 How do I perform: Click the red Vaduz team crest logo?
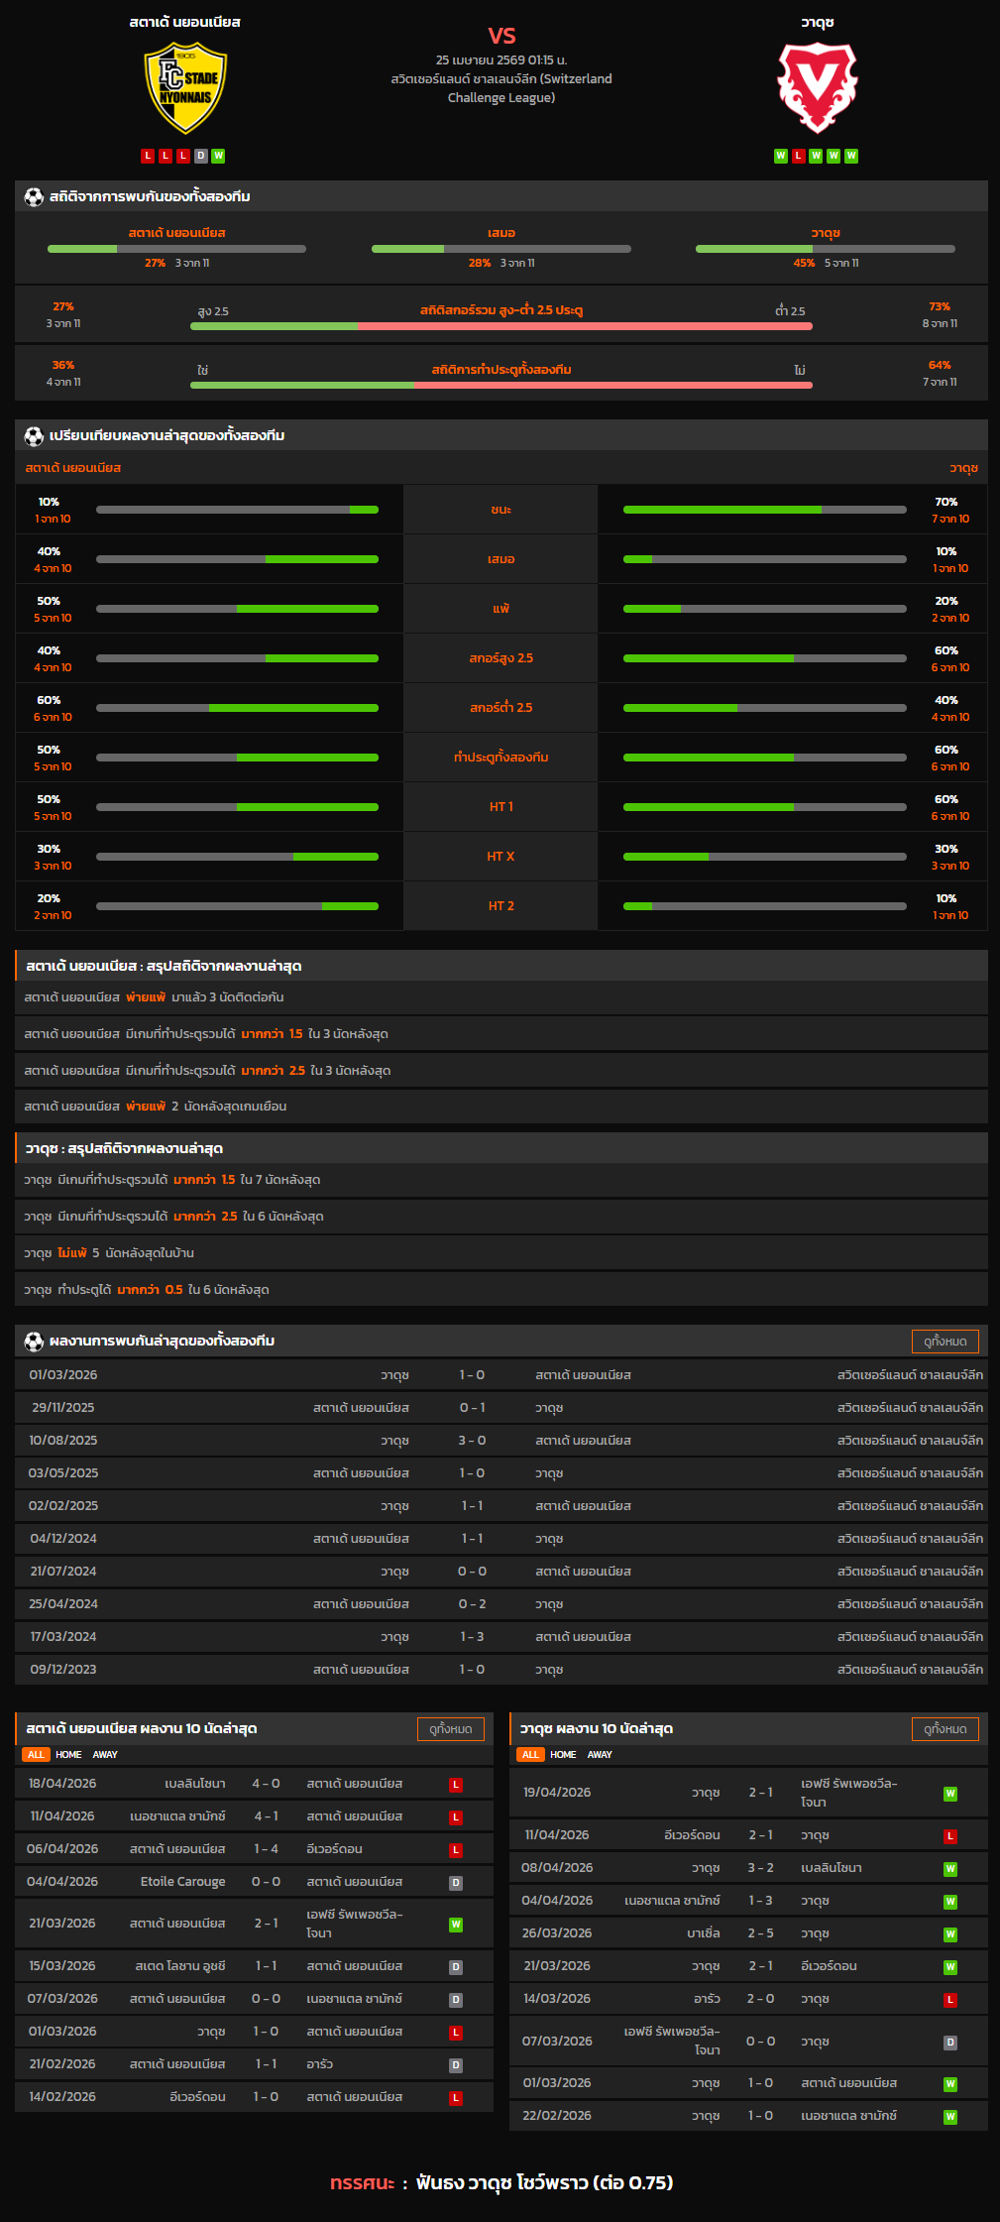point(817,88)
